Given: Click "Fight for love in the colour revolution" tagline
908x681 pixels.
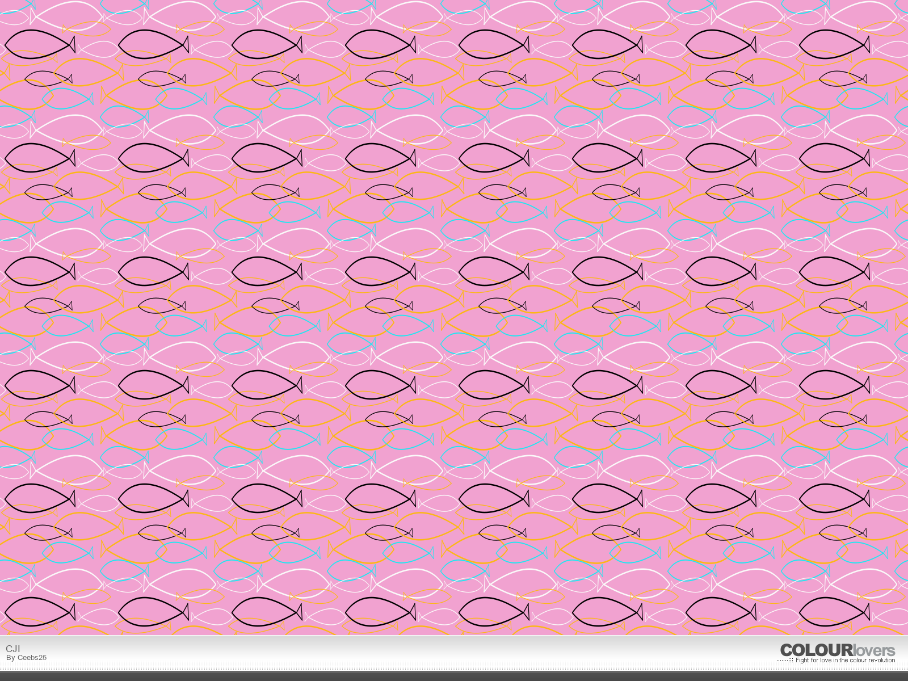Looking at the screenshot, I should (845, 660).
